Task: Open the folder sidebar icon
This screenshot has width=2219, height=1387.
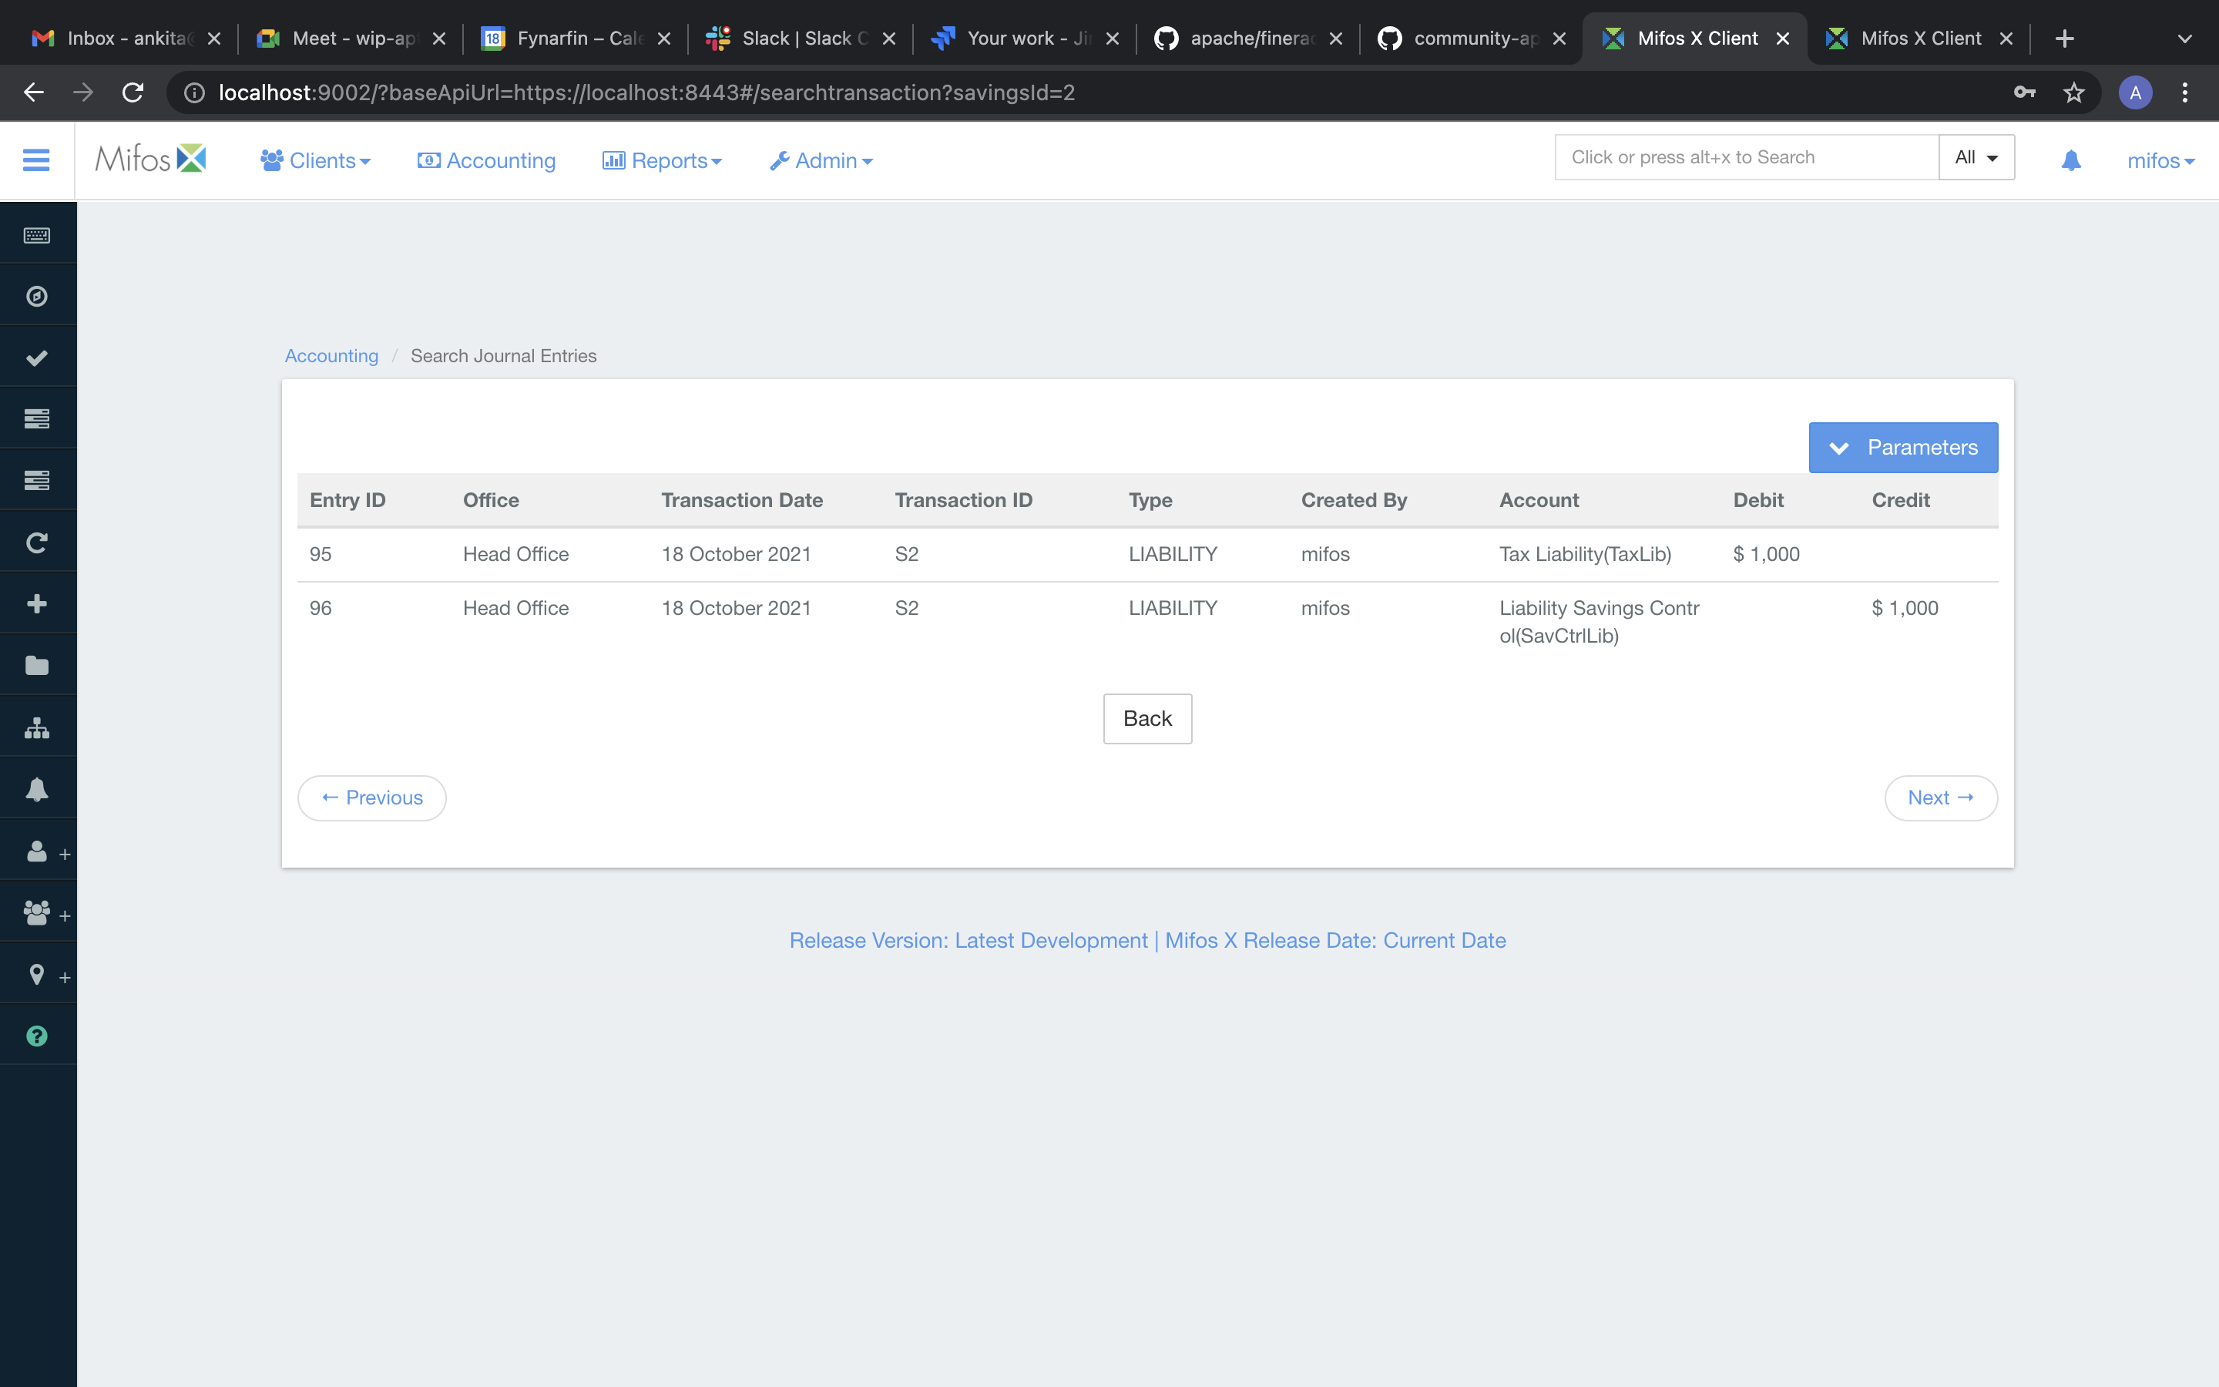Action: [37, 665]
